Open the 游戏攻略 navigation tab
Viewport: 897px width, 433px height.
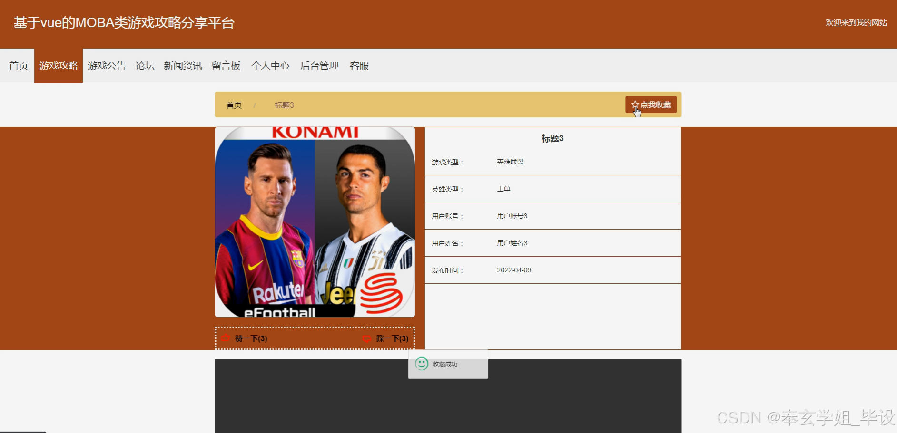click(x=59, y=66)
